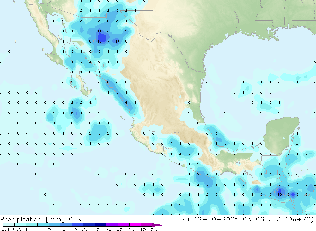Select the 30–35 mm purple legend swatch

(112, 225)
